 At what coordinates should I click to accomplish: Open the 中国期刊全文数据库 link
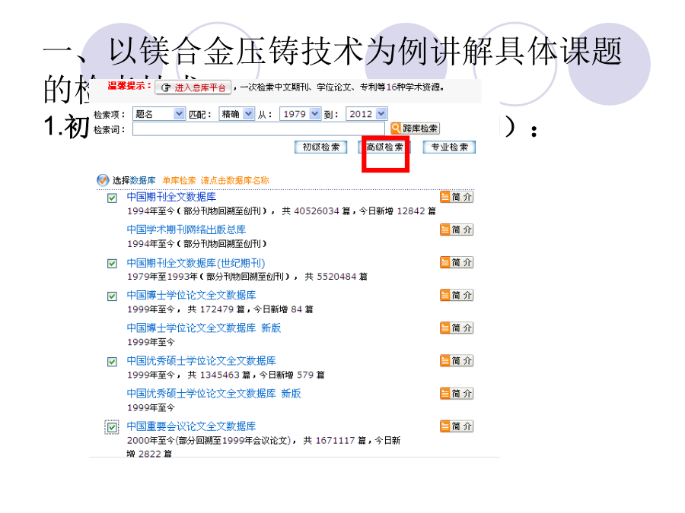coord(172,197)
